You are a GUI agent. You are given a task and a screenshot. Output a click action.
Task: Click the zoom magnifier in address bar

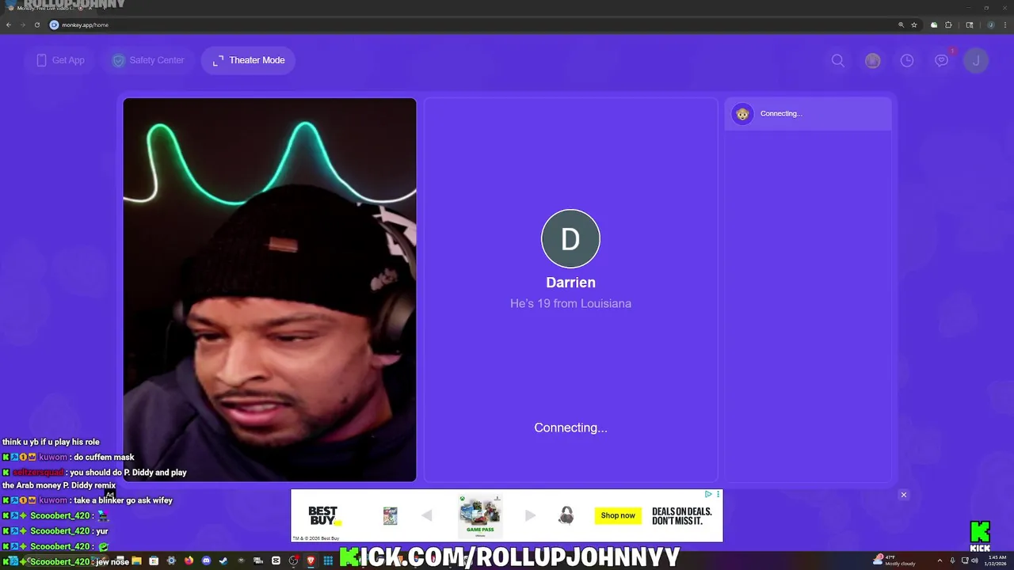click(x=901, y=25)
